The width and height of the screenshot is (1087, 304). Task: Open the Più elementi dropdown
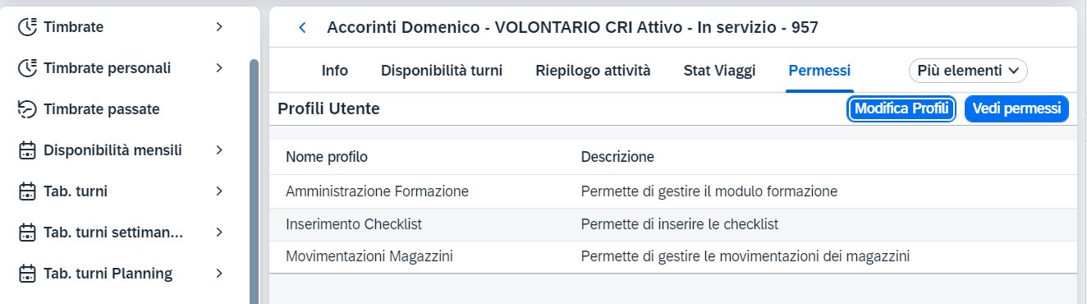coord(968,71)
